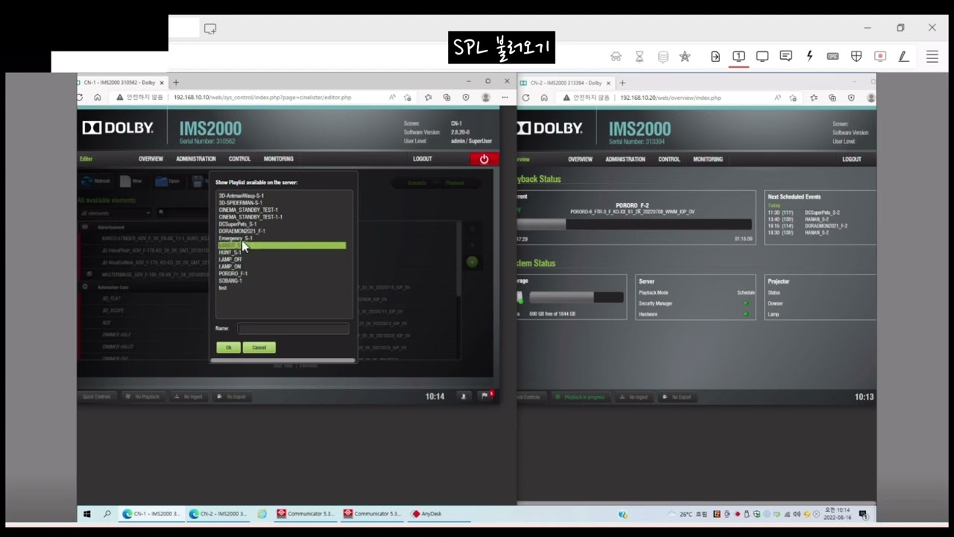Select monitor 1 icon in AnyDesk toolbar
The width and height of the screenshot is (954, 537).
(739, 57)
